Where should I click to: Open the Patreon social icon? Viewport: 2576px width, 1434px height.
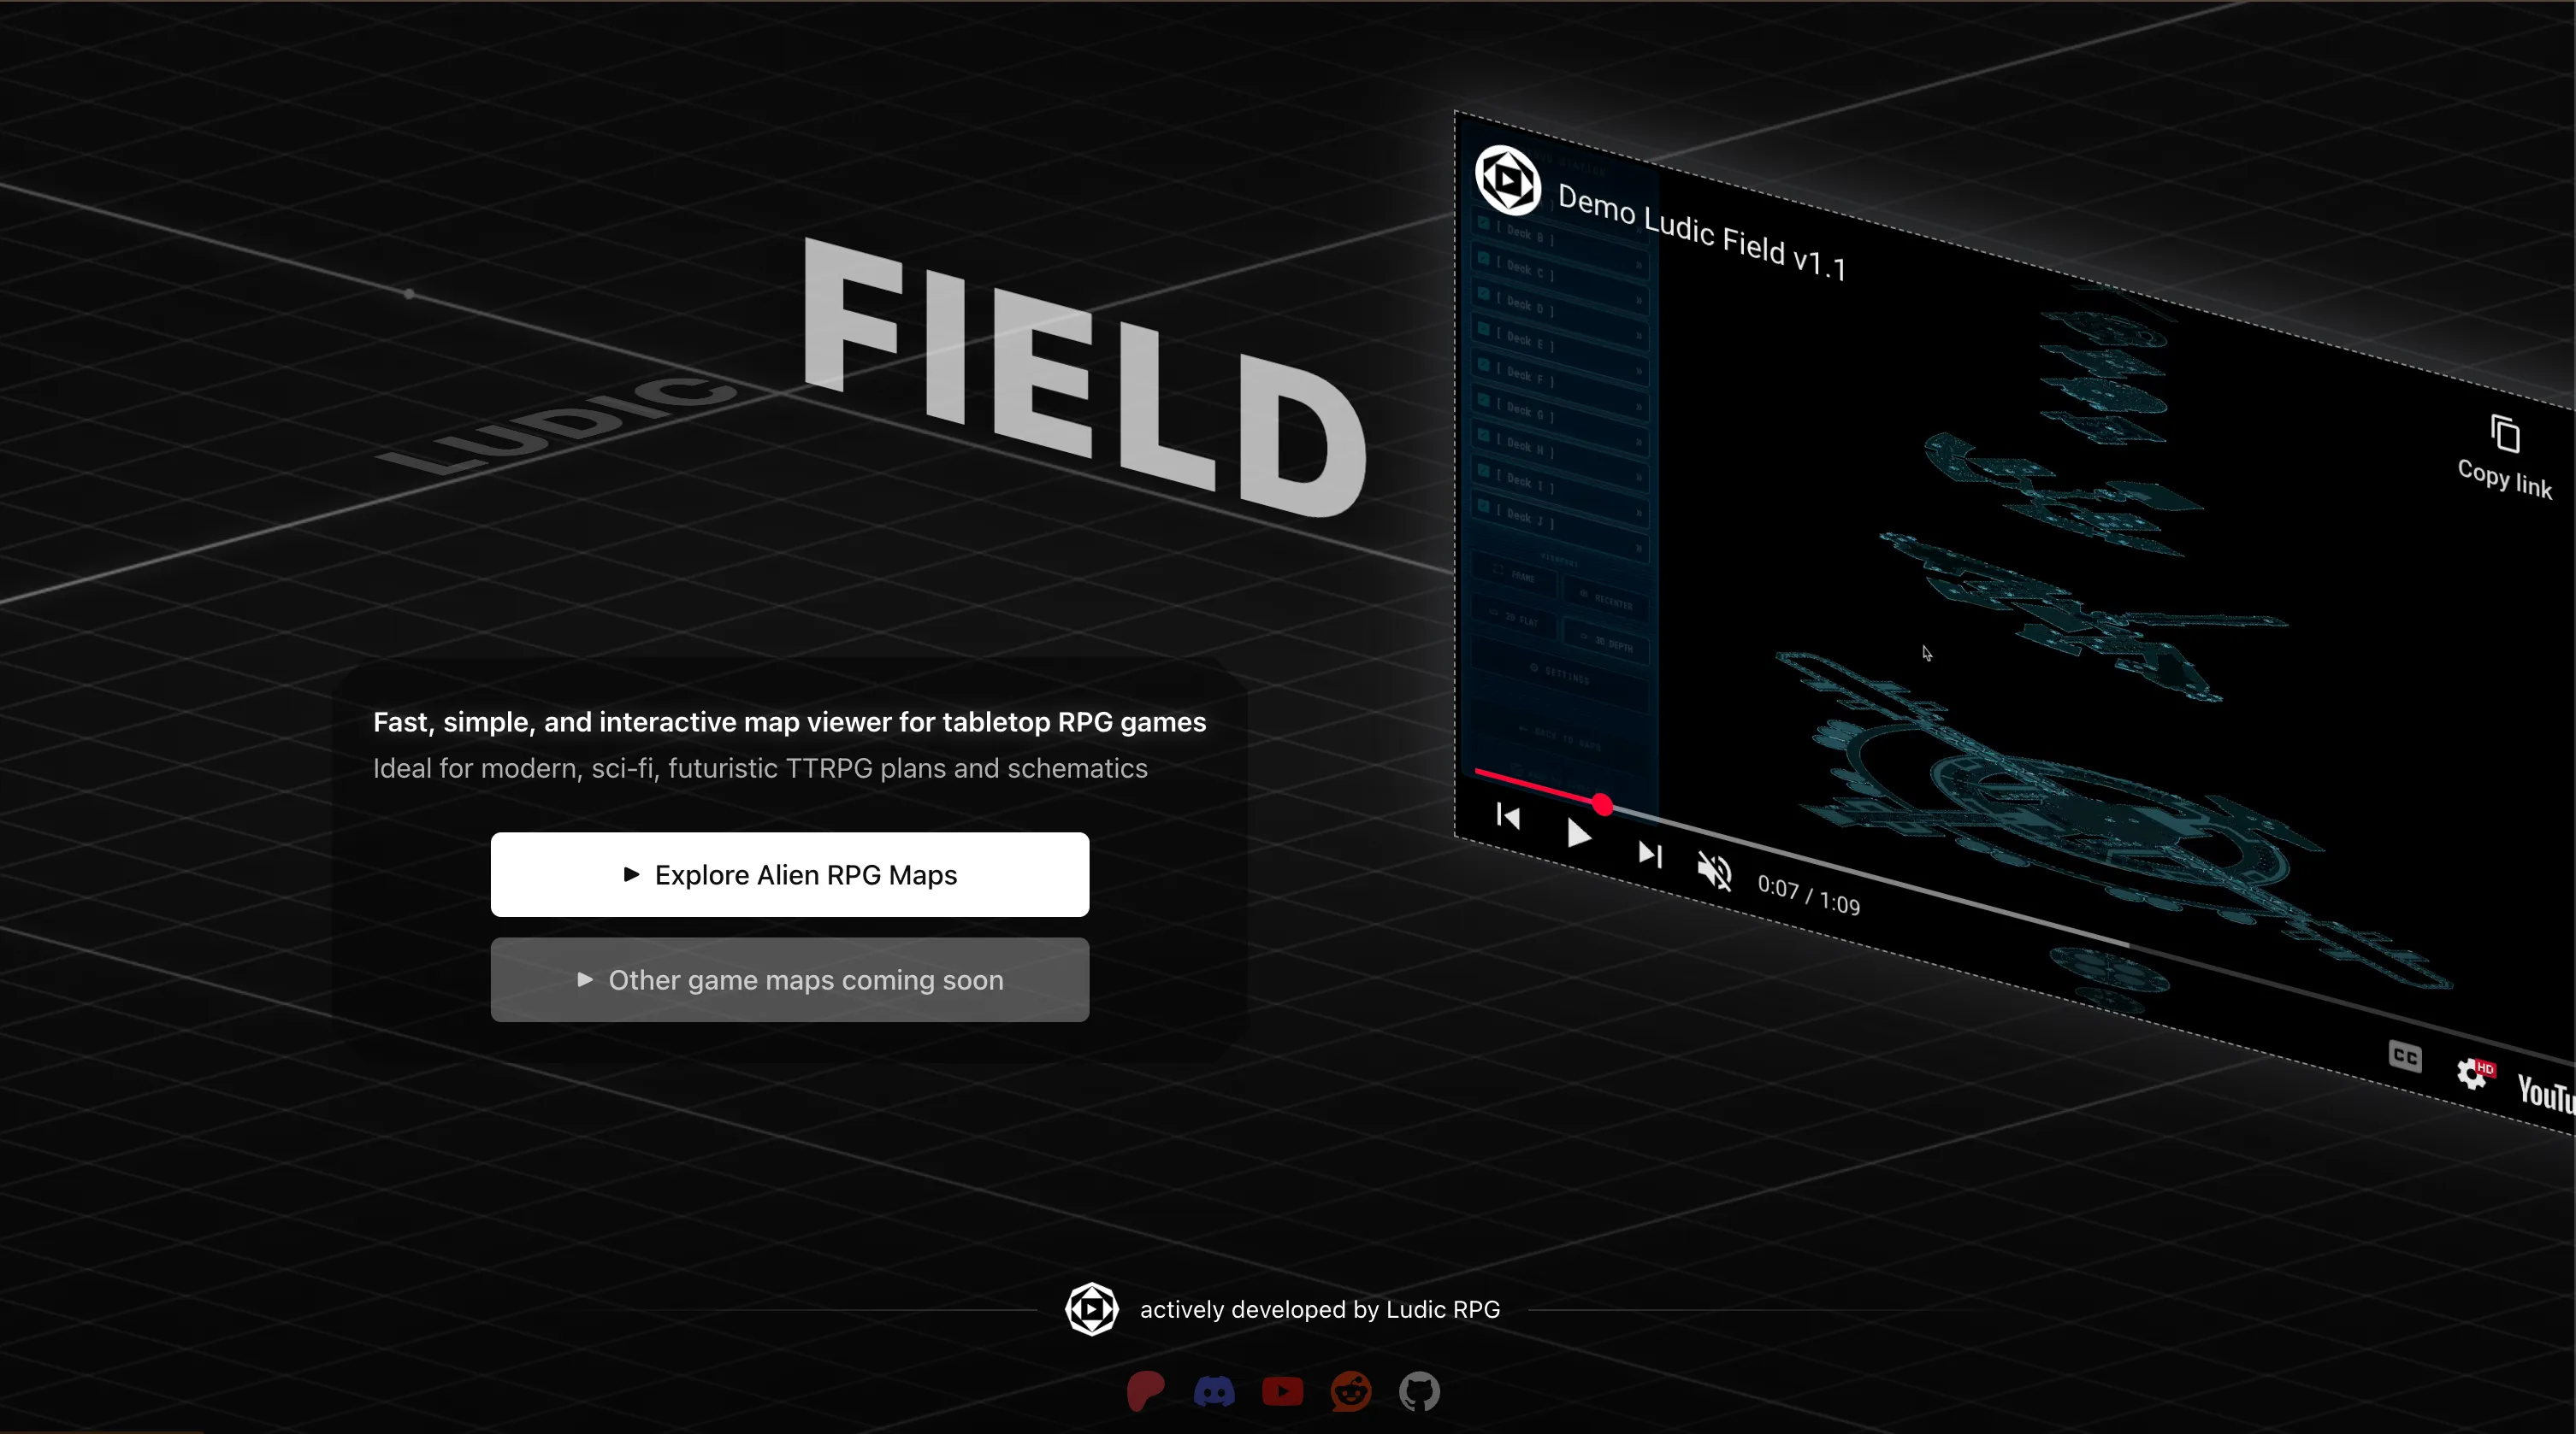tap(1145, 1391)
